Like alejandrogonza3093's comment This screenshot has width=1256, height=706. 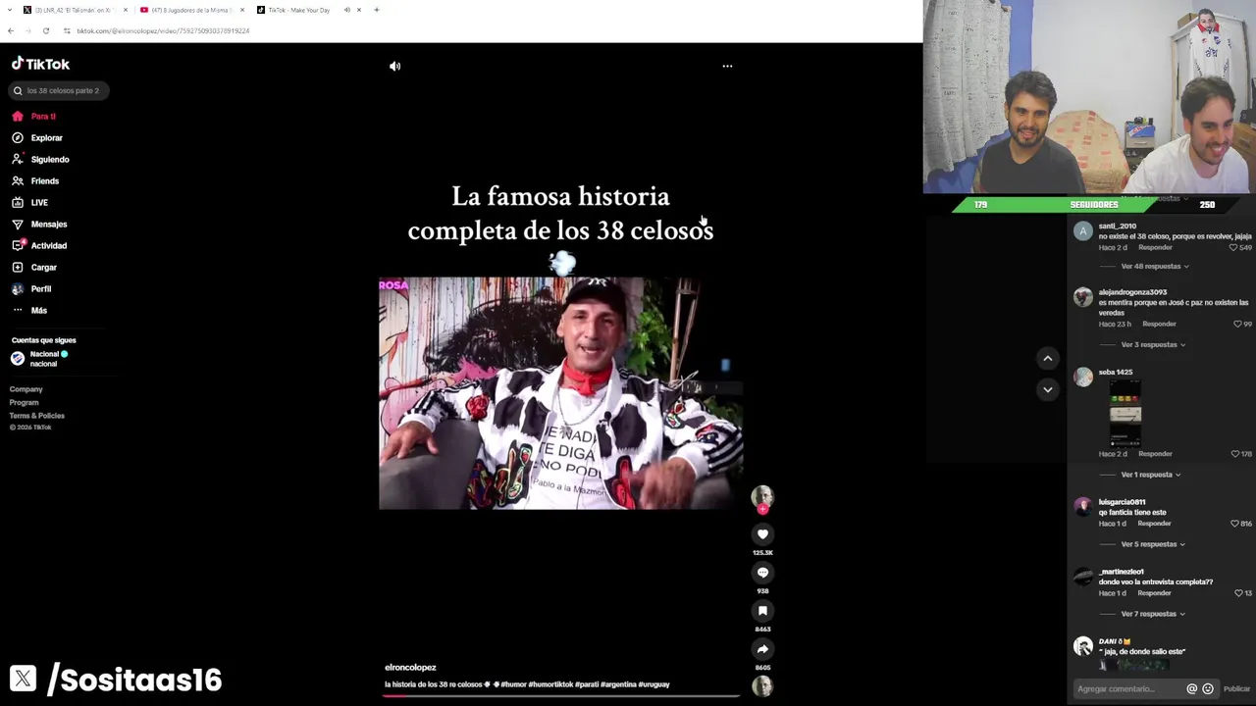(x=1236, y=325)
